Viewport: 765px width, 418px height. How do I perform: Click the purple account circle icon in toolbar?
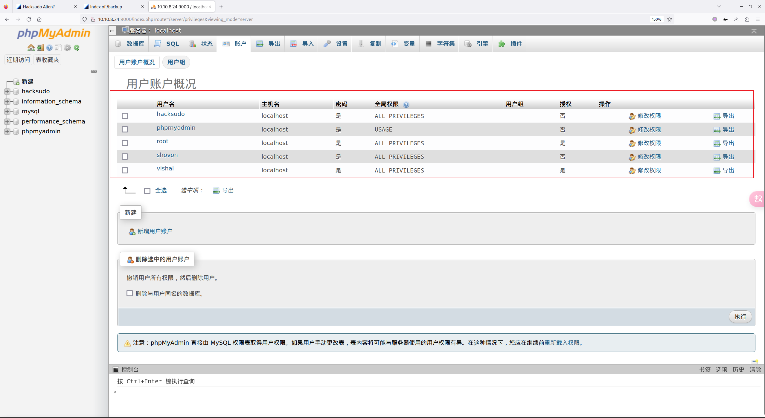[x=715, y=19]
